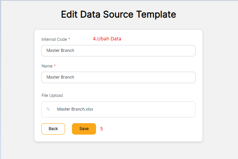Click the red asterisk after Name
238x159 pixels.
(x=55, y=66)
